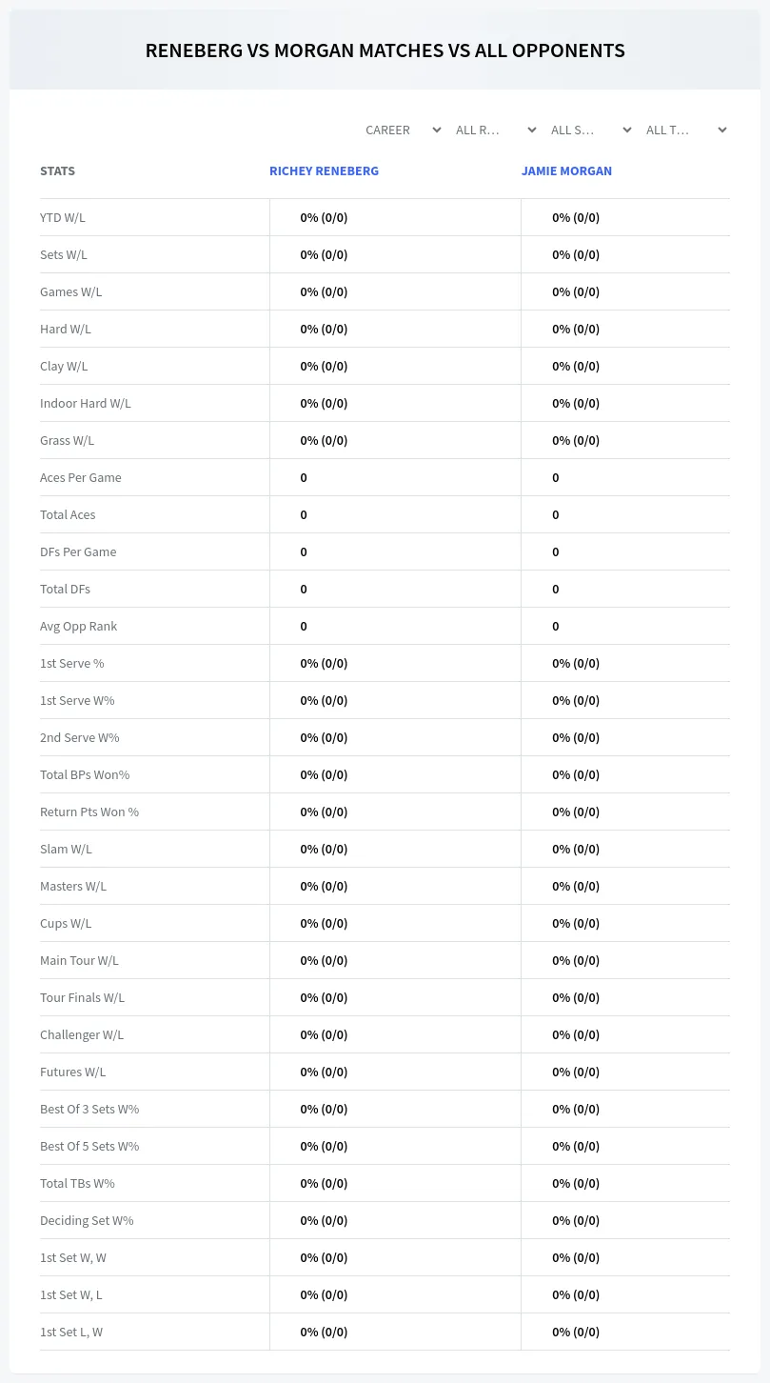Open Richey Reneberg player profile link
This screenshot has height=1383, width=770.
[324, 171]
